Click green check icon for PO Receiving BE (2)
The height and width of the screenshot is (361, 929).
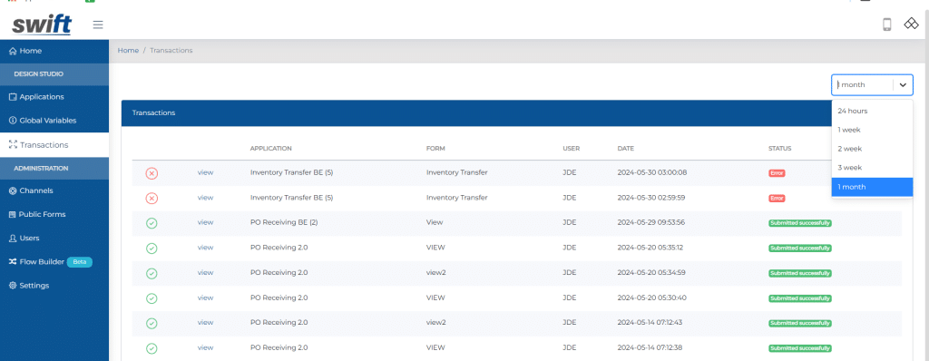(152, 223)
